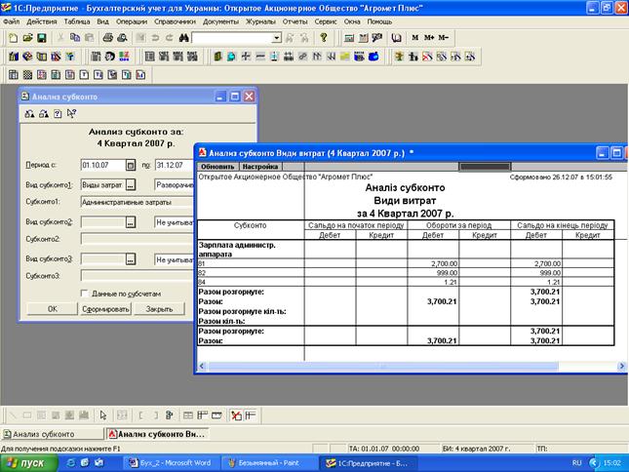This screenshot has height=472, width=629.
Task: Print using the printer icon
Action: pos(107,38)
